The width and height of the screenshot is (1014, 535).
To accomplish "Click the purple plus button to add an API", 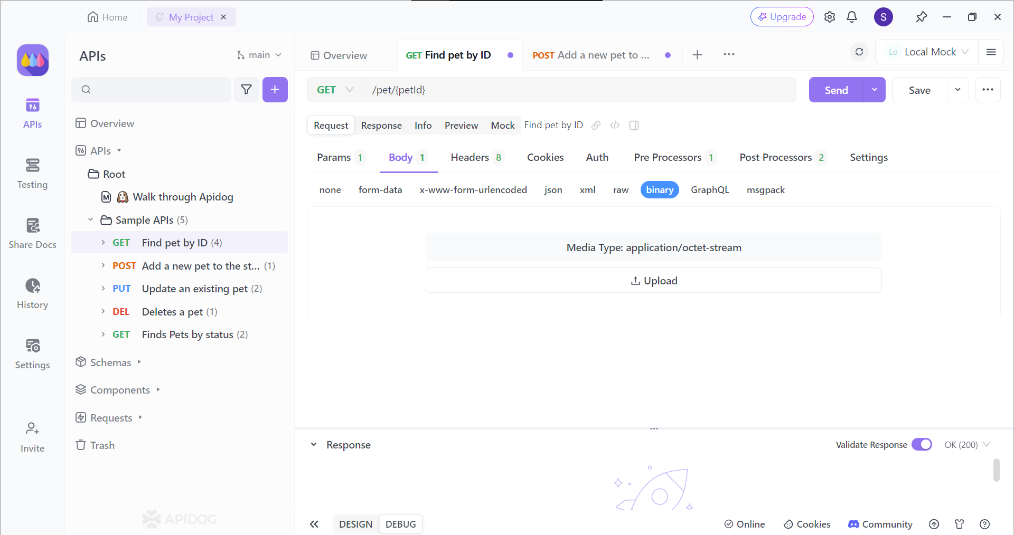I will [x=275, y=90].
